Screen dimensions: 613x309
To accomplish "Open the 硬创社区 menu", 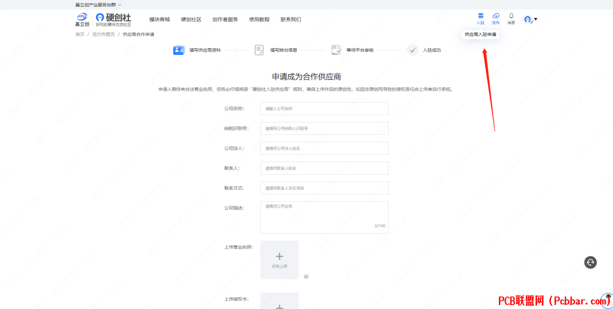I will [191, 19].
